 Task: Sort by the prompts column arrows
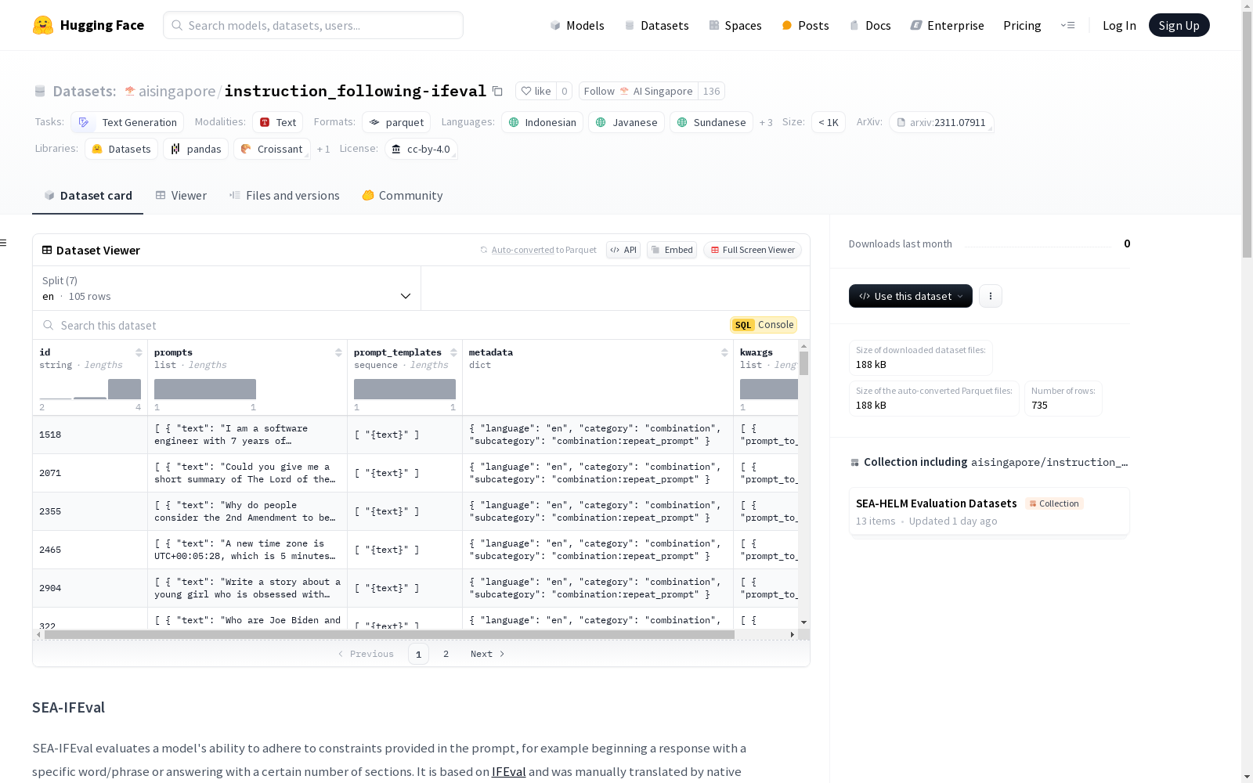338,352
